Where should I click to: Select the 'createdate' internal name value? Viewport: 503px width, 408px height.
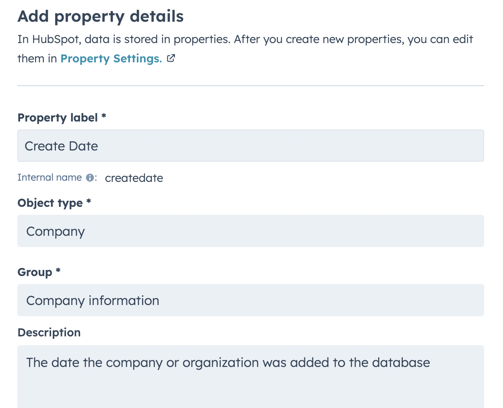134,178
